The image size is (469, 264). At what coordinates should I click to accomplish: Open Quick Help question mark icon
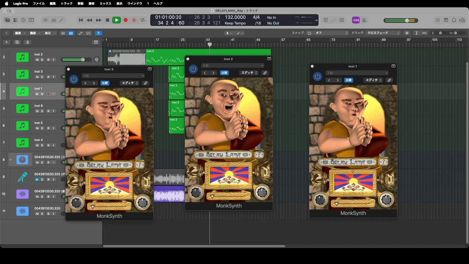(23, 20)
